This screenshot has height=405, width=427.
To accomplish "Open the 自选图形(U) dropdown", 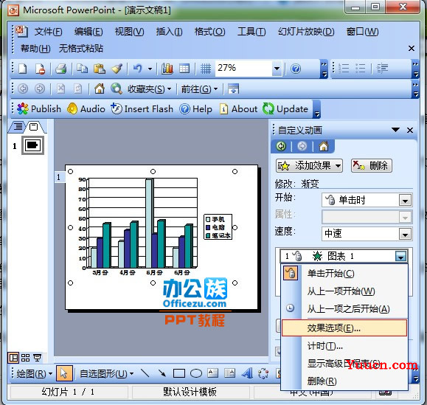I will coord(106,373).
